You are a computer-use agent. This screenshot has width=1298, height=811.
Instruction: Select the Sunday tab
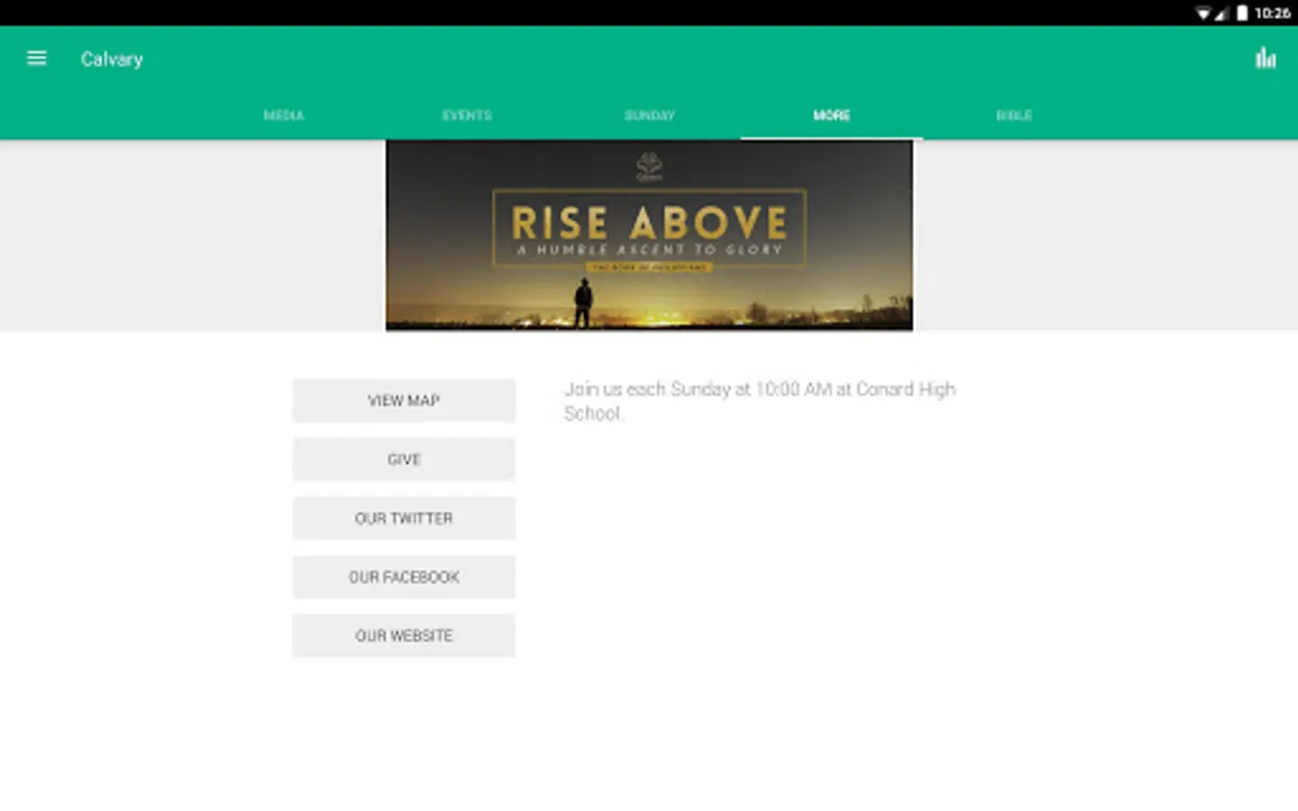[x=649, y=115]
